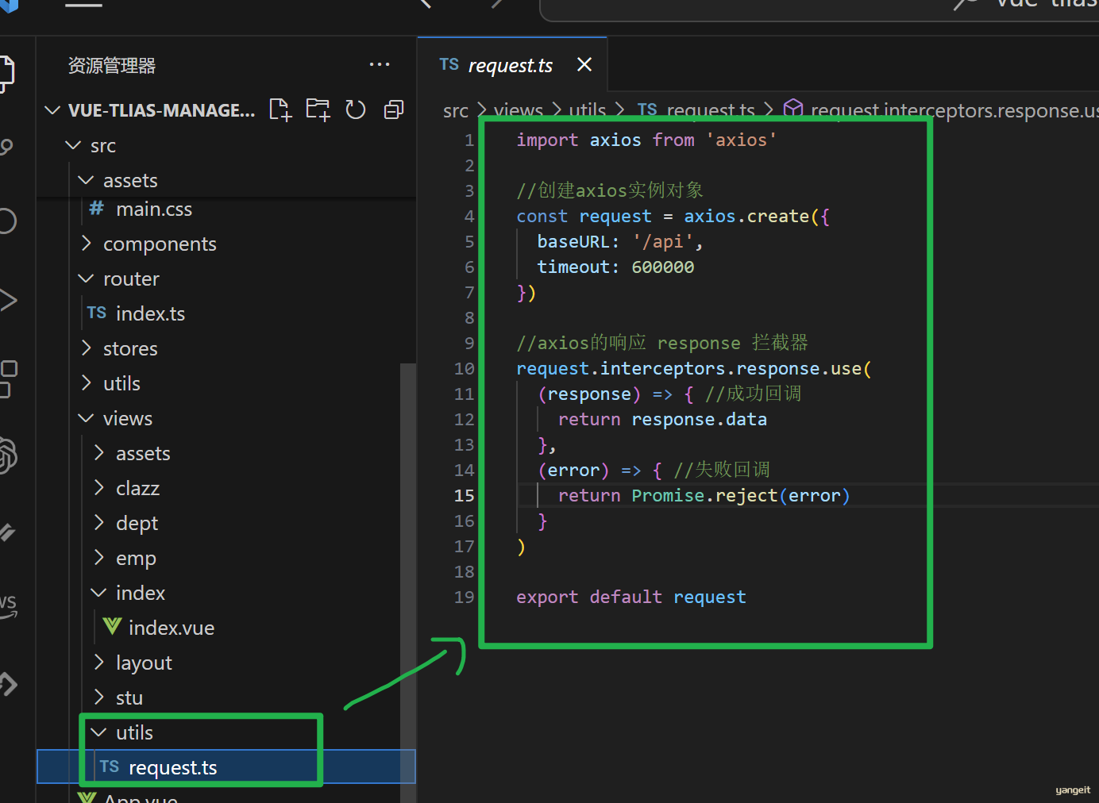Screen dimensions: 1099x803
Task: Open the Extensions activity bar icon
Action: tap(8, 378)
